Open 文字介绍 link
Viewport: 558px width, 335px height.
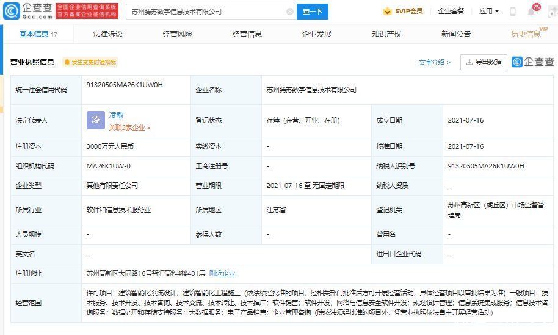[435, 62]
